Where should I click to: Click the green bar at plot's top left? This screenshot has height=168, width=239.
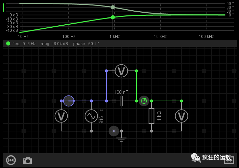[x=3, y=7]
